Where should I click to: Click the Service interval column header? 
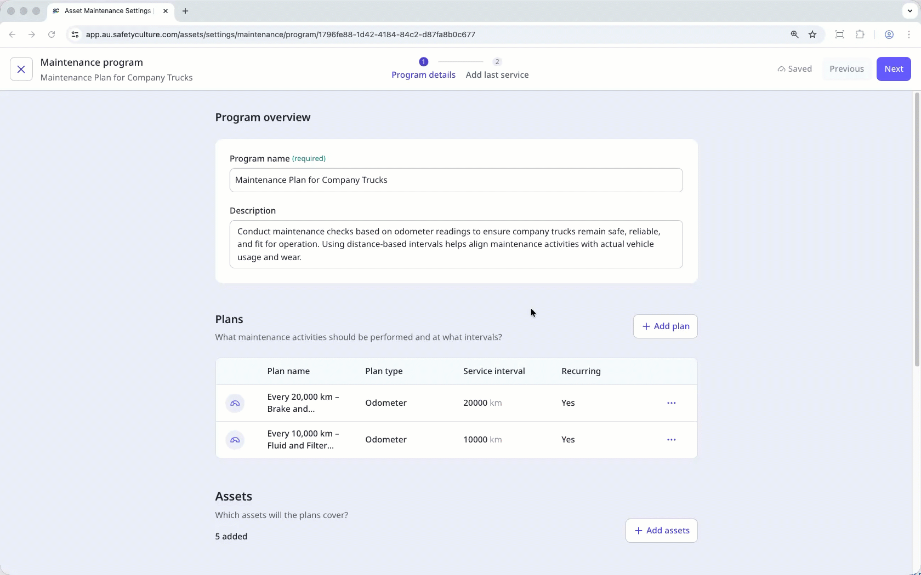point(494,371)
